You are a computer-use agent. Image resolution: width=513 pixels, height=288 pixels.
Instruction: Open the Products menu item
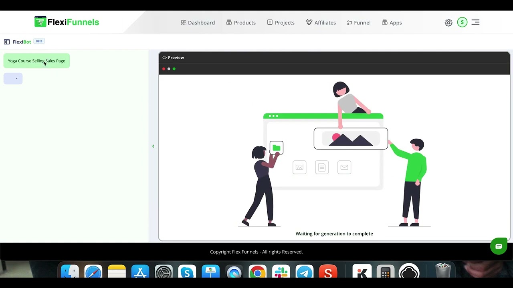pyautogui.click(x=241, y=23)
